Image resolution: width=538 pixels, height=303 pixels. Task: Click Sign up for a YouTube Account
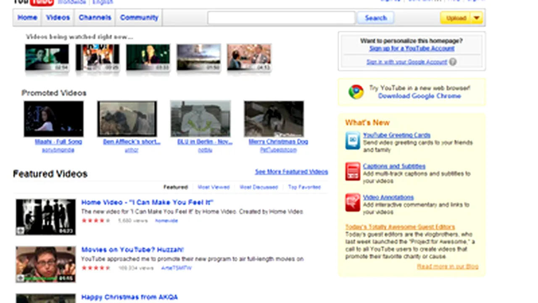412,48
